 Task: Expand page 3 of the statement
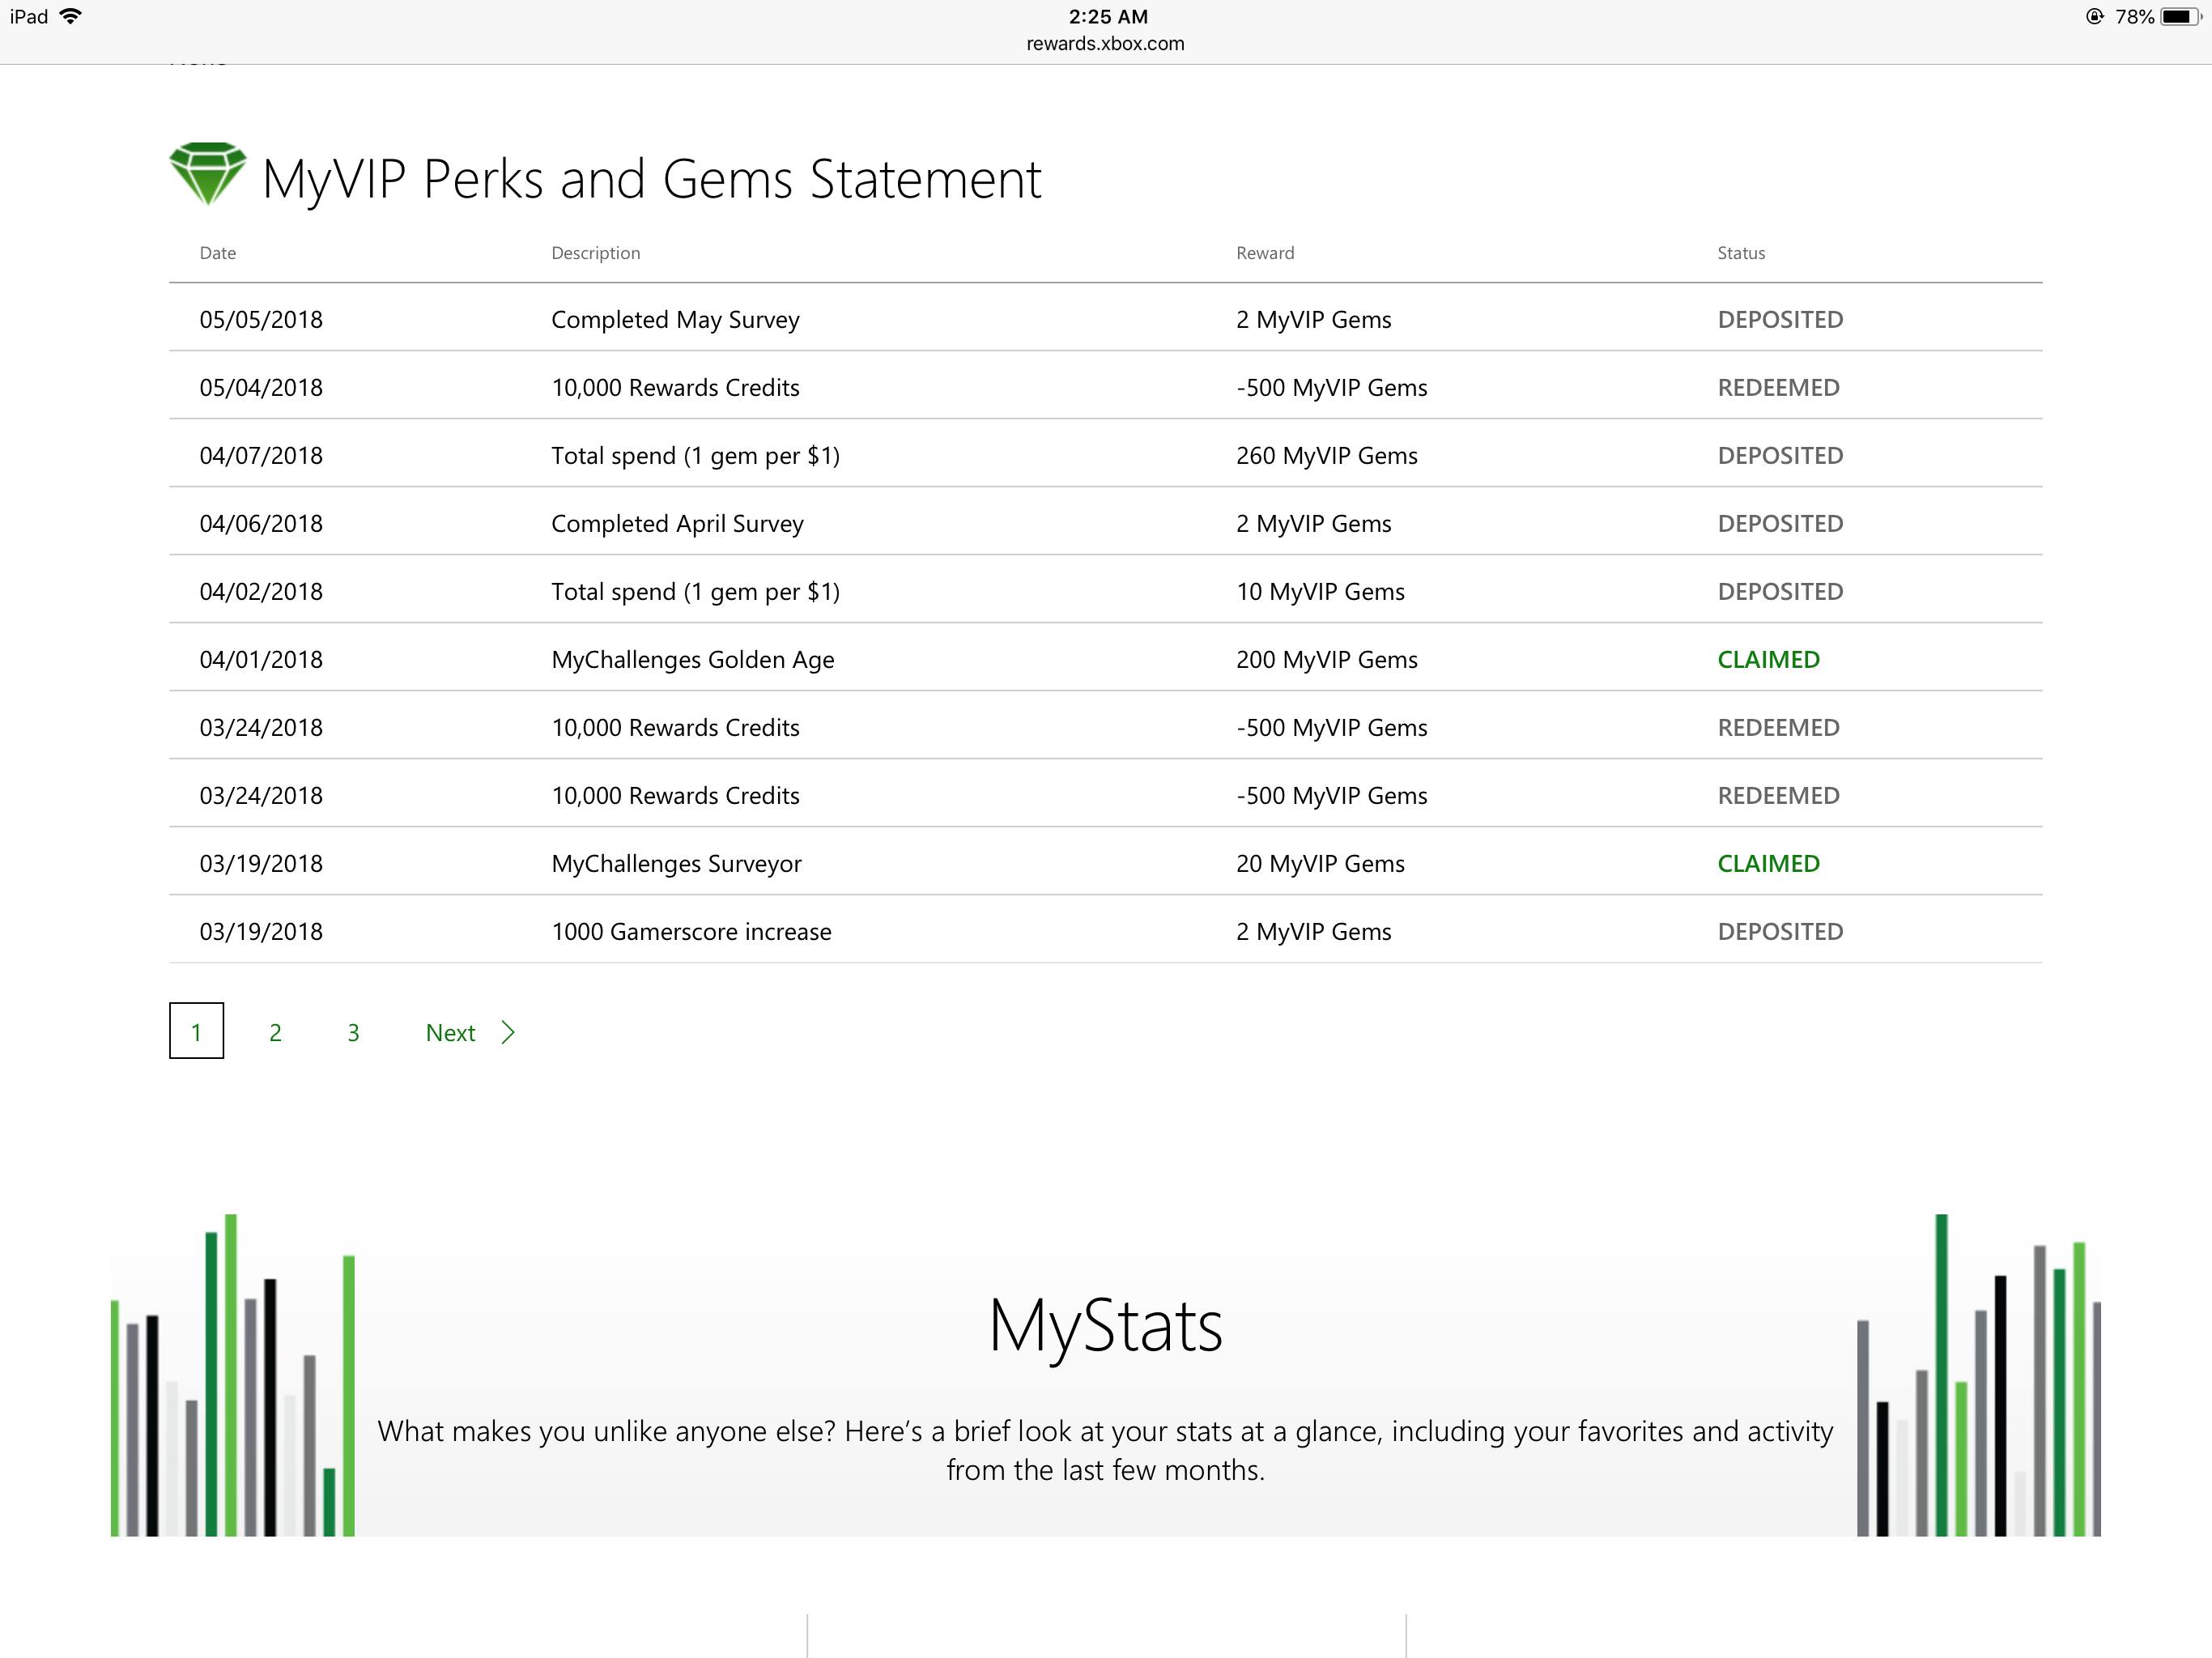coord(352,1031)
